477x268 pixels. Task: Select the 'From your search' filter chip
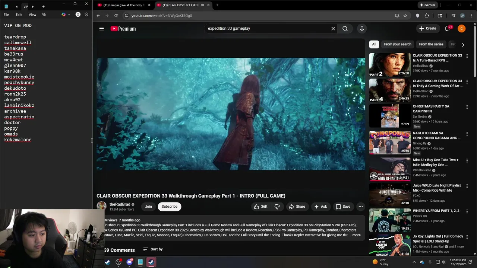(398, 44)
